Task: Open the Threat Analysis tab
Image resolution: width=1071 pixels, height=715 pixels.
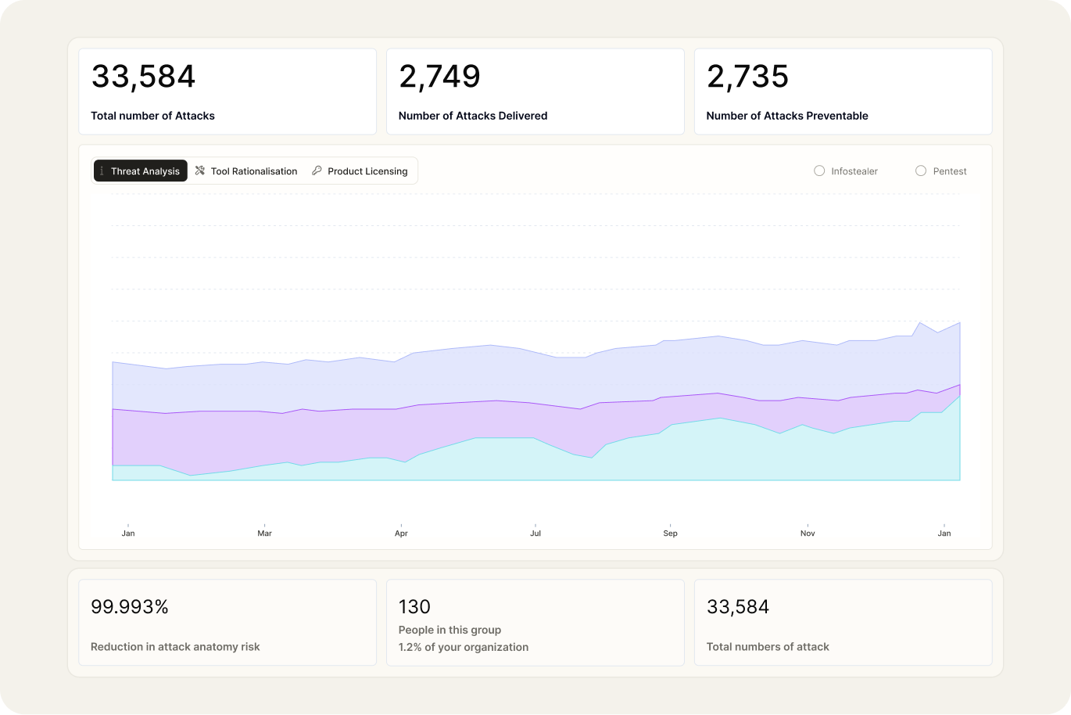Action: pyautogui.click(x=141, y=171)
